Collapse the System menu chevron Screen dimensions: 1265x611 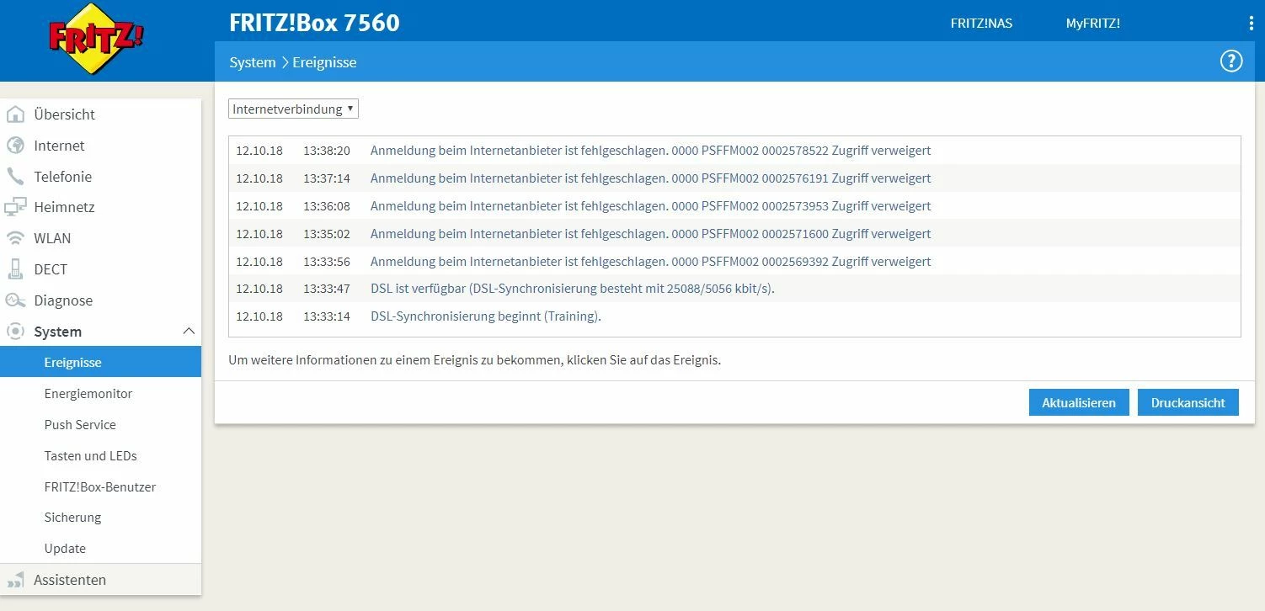click(x=189, y=332)
